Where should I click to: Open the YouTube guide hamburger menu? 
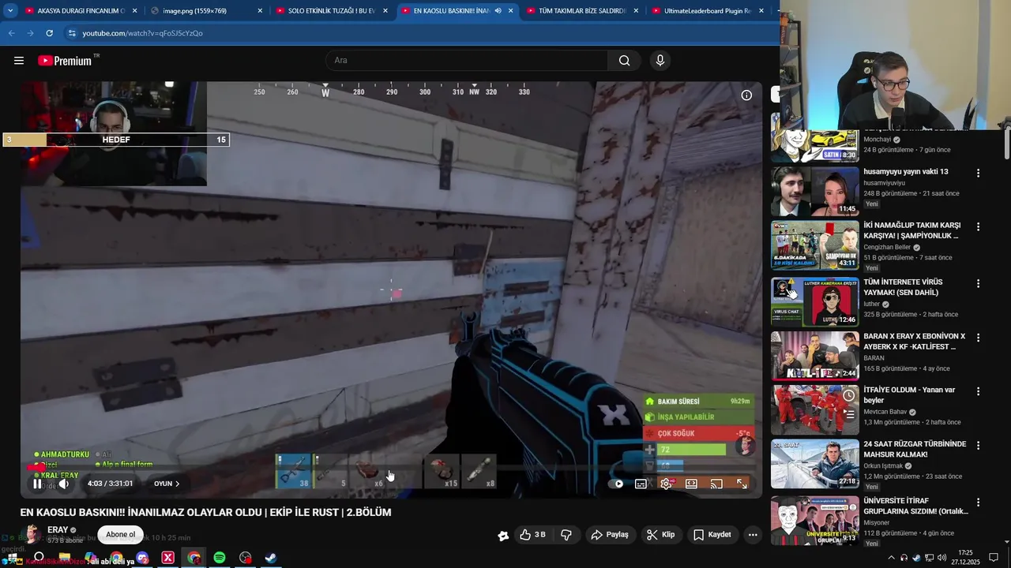(x=19, y=61)
